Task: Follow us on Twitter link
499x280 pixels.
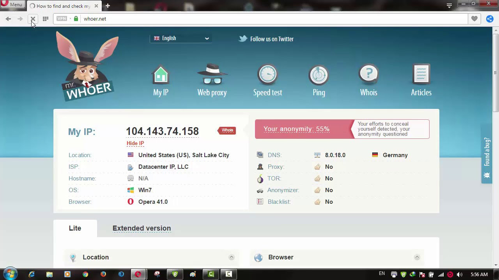Action: pyautogui.click(x=266, y=39)
